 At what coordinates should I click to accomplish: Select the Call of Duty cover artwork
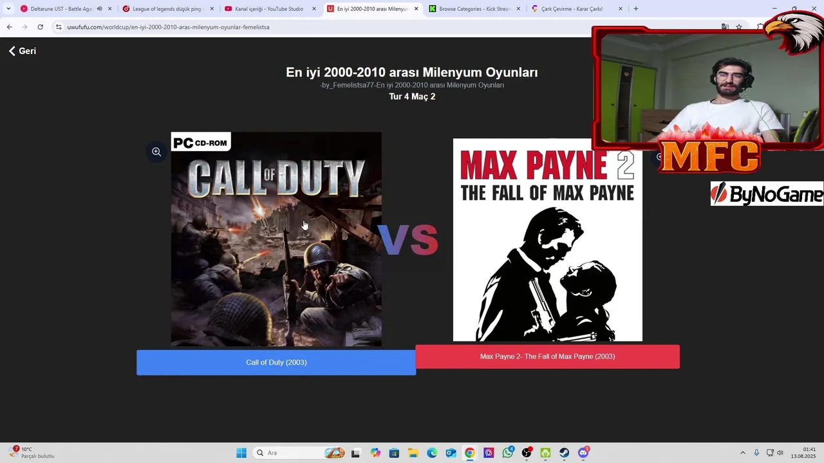pyautogui.click(x=276, y=239)
